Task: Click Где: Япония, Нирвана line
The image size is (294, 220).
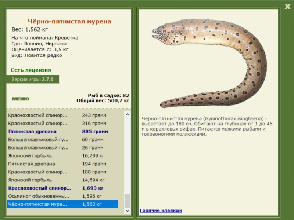Action: tap(39, 44)
